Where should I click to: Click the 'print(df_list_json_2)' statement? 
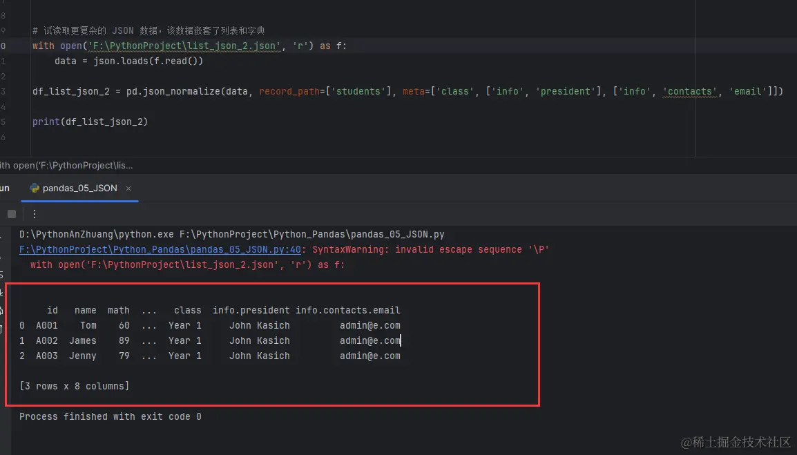pyautogui.click(x=90, y=122)
